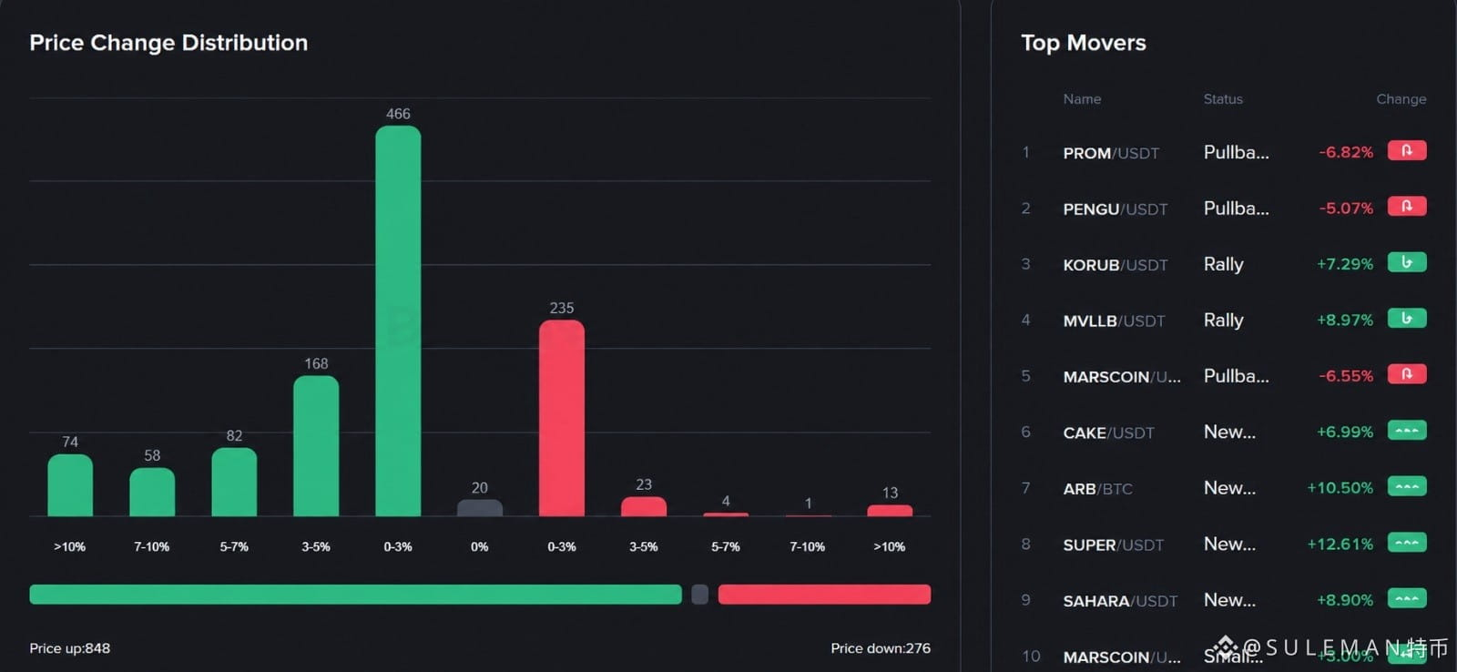
Task: Click the green new-high icon for CAKE/USDT
Action: (x=1407, y=431)
